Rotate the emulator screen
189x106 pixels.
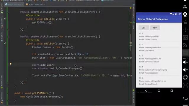coord(185,77)
